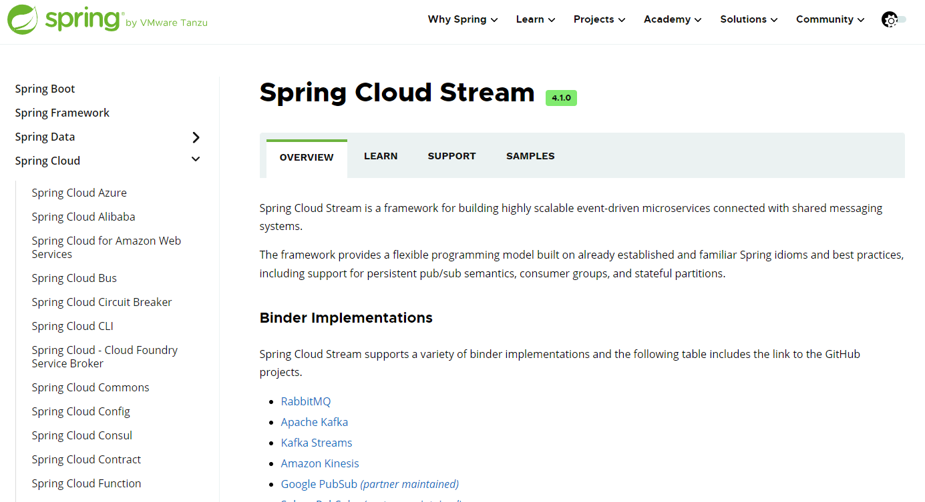Image resolution: width=925 pixels, height=502 pixels.
Task: Open the Community dropdown menu
Action: 830,19
